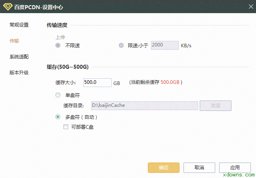Click the red 500.0GB remaining cache text
This screenshot has height=178, width=256.
pyautogui.click(x=170, y=82)
